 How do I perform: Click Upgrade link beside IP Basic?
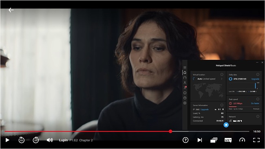click(205, 110)
